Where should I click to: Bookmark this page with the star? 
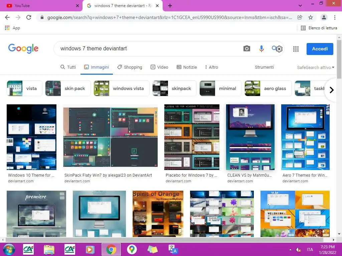(x=311, y=17)
